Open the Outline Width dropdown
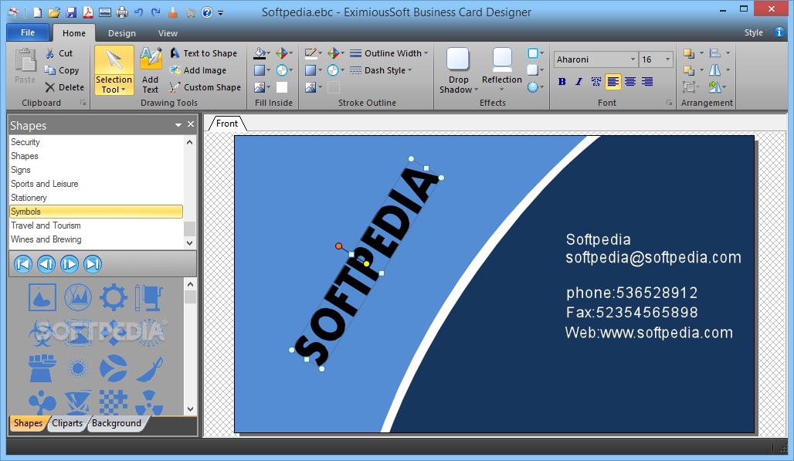The width and height of the screenshot is (794, 461). [x=389, y=53]
